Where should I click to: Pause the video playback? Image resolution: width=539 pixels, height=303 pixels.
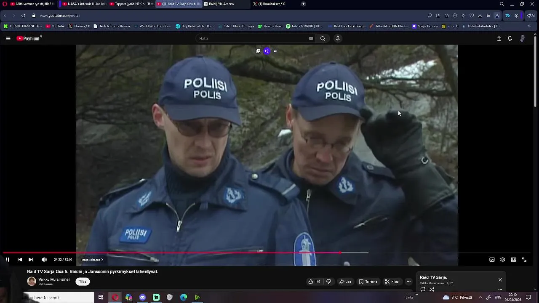[x=8, y=260]
